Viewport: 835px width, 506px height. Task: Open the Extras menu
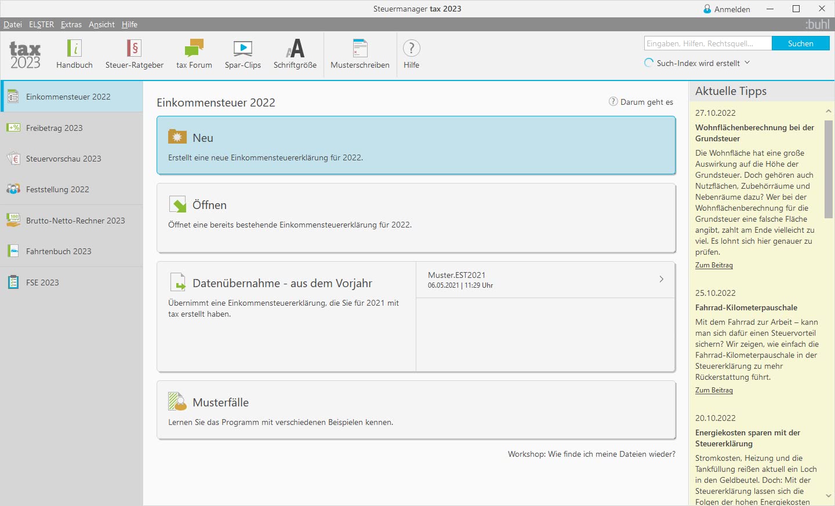(x=71, y=24)
